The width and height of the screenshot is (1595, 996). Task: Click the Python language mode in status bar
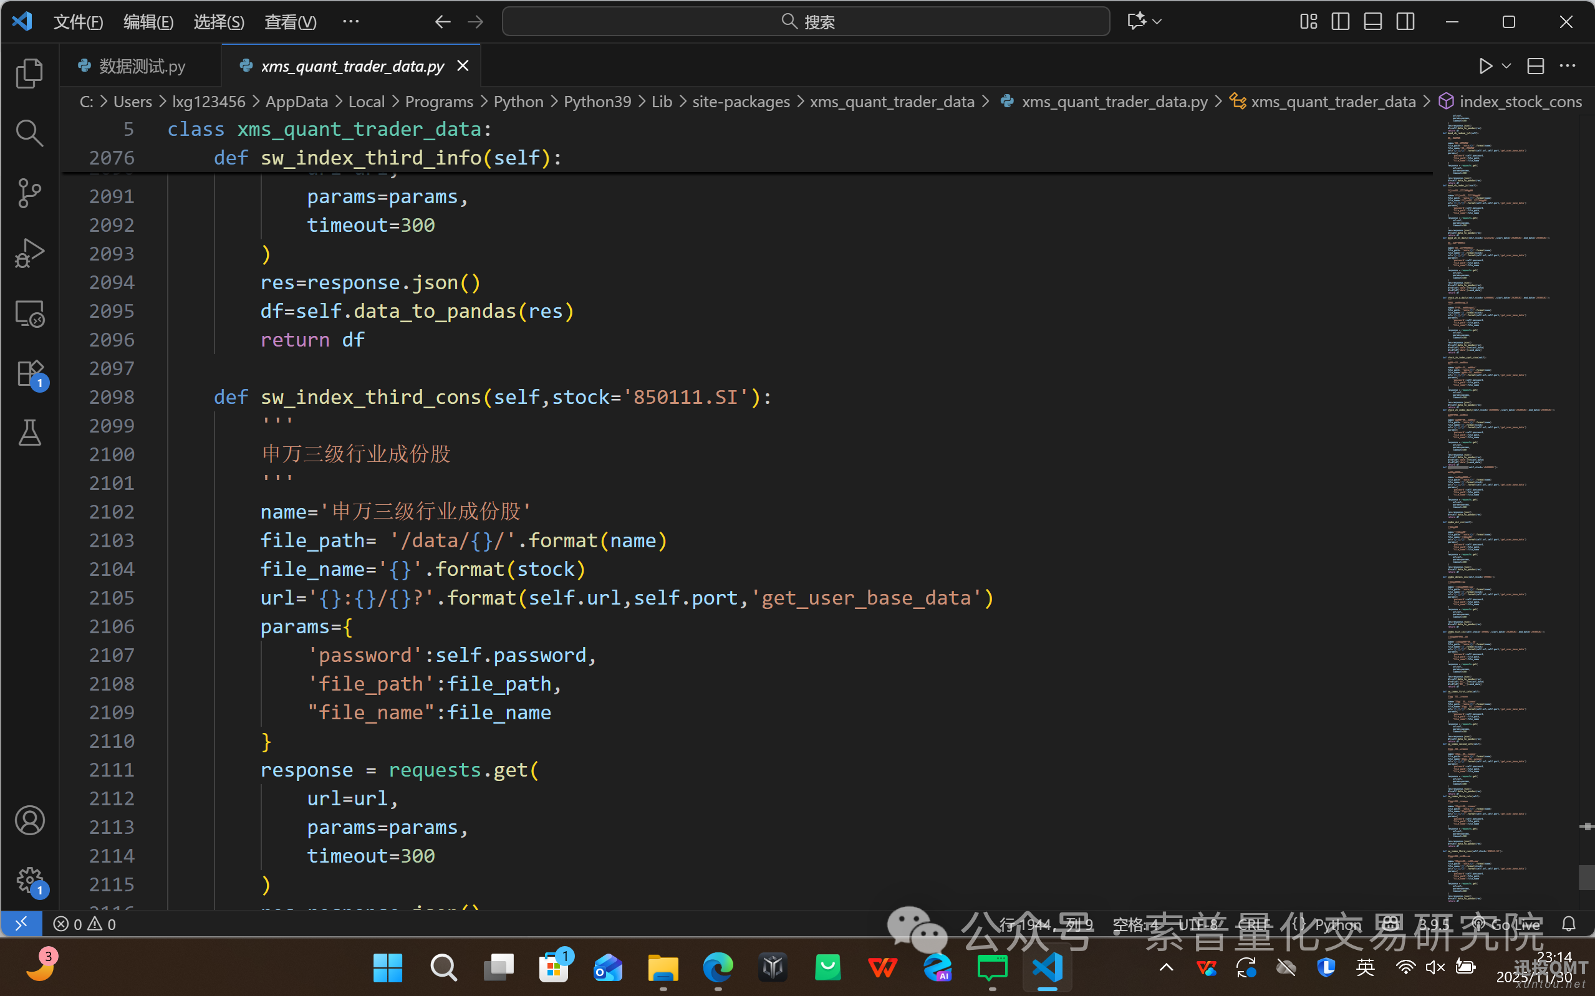1337,924
